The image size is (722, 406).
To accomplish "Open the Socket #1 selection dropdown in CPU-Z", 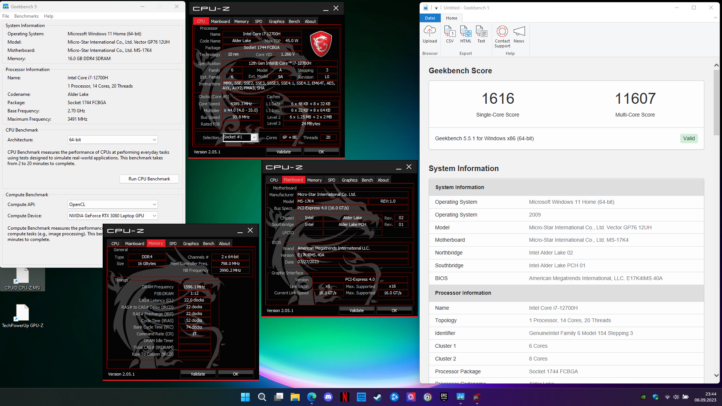I will click(240, 137).
